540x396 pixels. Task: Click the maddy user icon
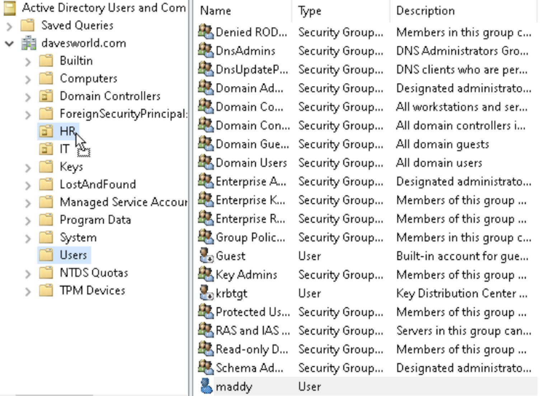point(206,386)
